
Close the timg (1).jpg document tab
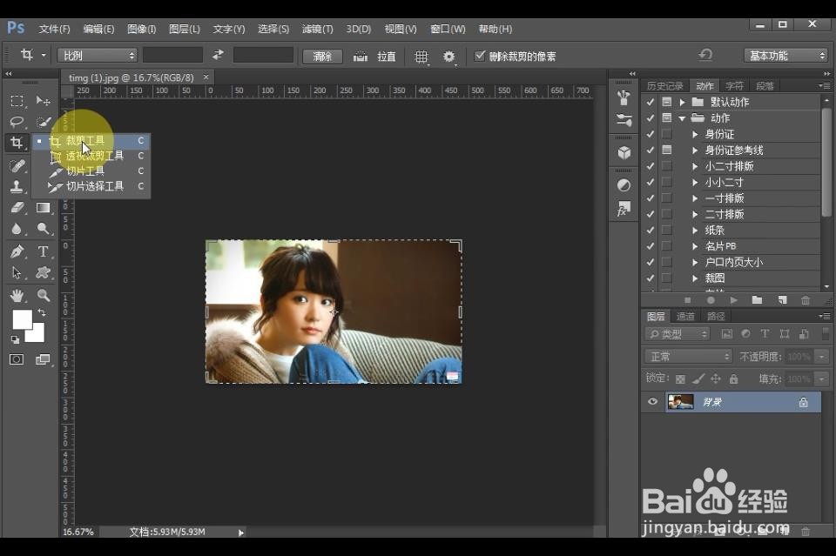[206, 77]
